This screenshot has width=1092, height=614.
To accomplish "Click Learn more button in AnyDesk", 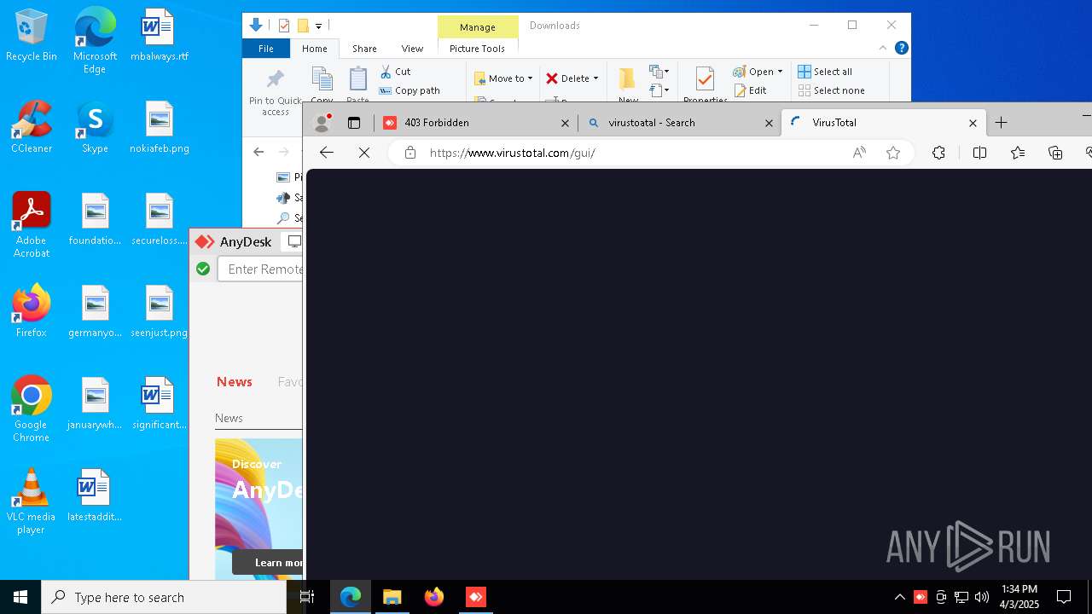I will (268, 562).
